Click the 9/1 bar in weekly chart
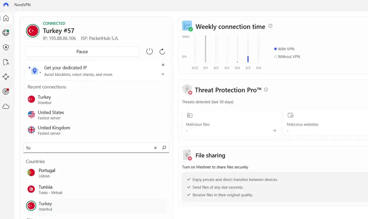 [206, 49]
